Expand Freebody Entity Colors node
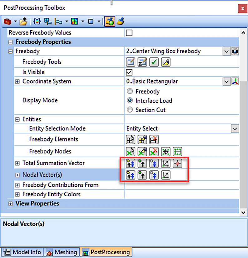Viewport: 248px width, 258px height. coord(17,194)
